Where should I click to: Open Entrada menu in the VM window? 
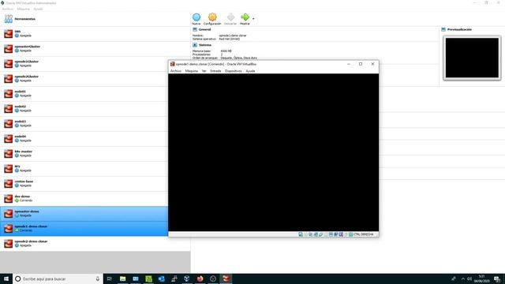pos(215,71)
